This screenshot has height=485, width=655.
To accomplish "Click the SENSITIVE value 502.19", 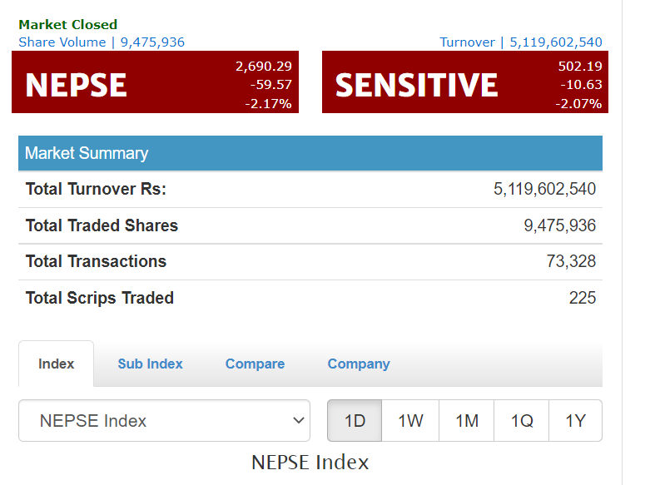I will [x=580, y=67].
